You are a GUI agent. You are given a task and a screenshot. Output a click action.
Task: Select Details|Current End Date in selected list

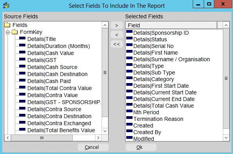164,99
